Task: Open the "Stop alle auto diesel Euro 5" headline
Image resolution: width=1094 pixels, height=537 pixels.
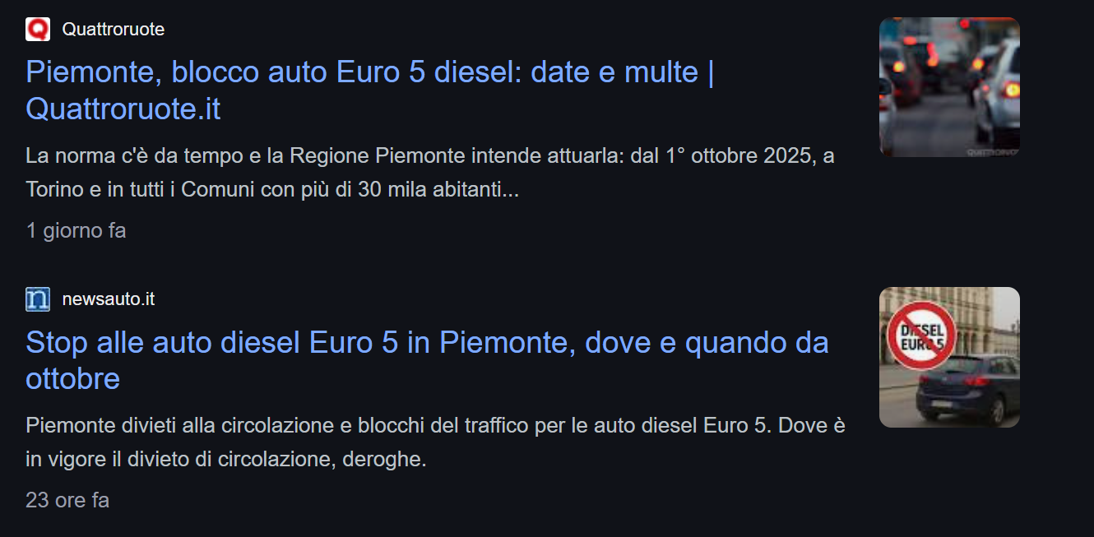Action: [x=426, y=343]
